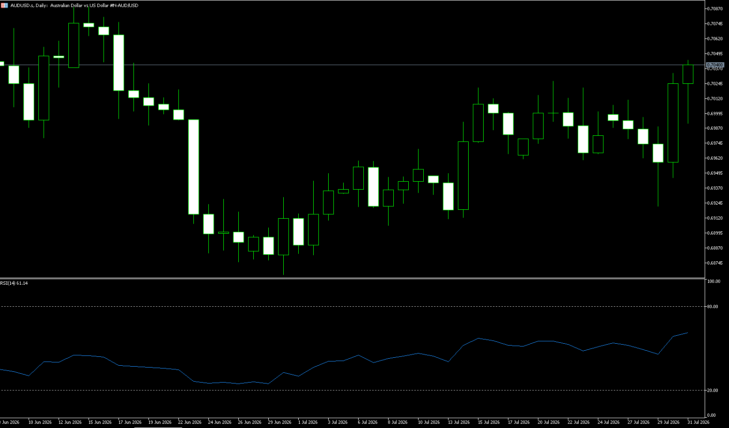
Task: Select the 10 Jul 2026 time axis label
Action: tap(430, 422)
